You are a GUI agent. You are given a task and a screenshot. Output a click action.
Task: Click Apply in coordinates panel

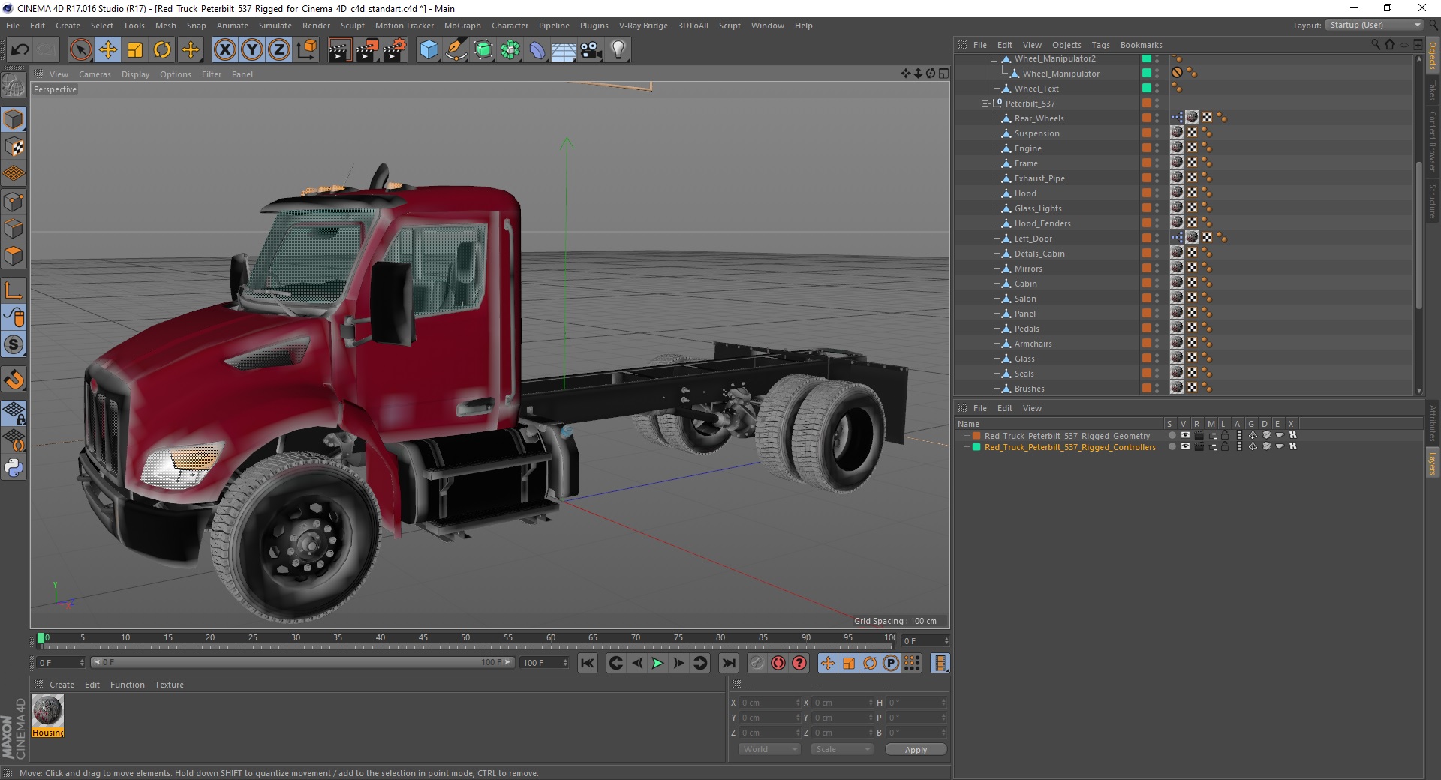point(916,749)
